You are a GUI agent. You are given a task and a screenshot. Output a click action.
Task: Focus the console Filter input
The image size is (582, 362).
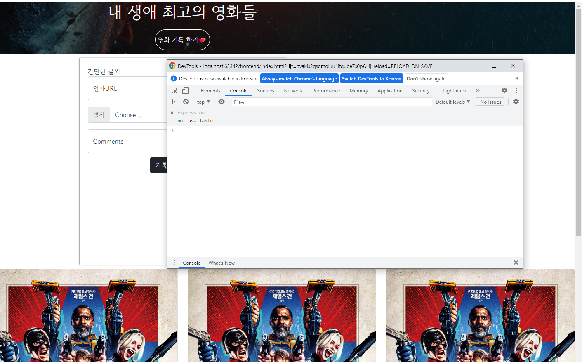click(x=332, y=102)
